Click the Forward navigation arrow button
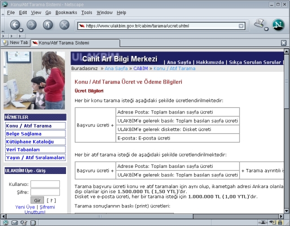 point(32,25)
